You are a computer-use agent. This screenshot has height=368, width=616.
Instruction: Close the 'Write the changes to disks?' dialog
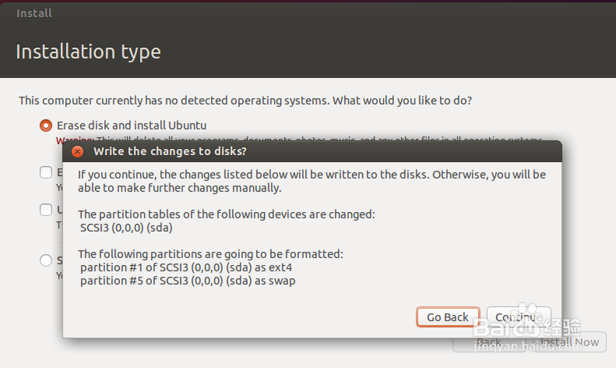coord(77,151)
